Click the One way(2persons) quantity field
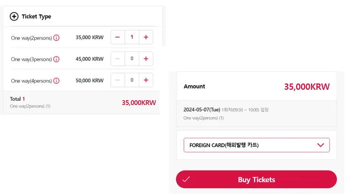 point(132,37)
